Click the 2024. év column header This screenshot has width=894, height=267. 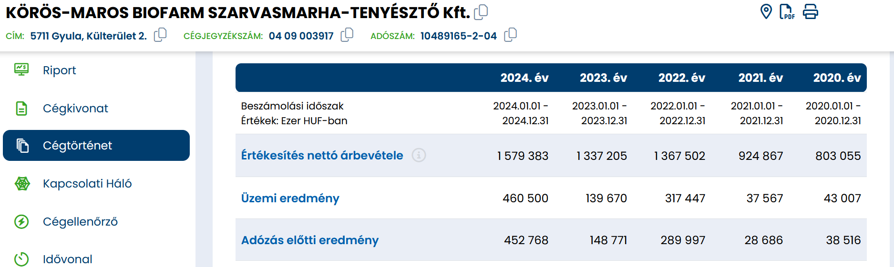pyautogui.click(x=524, y=78)
